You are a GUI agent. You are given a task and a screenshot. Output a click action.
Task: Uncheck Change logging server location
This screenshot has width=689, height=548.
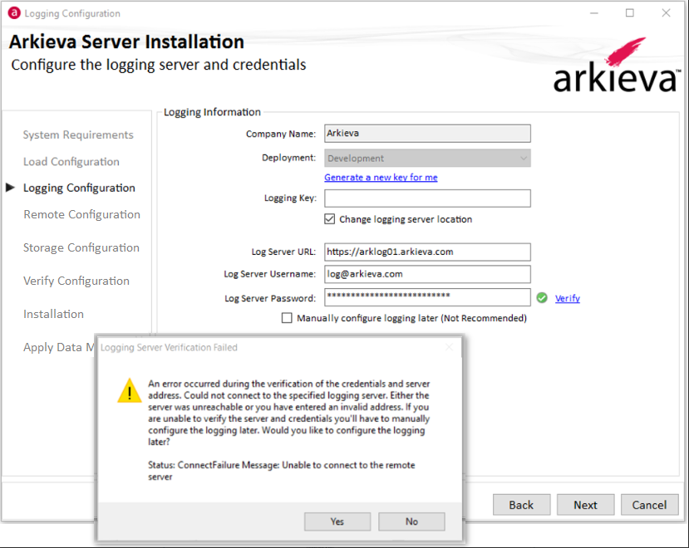(330, 218)
